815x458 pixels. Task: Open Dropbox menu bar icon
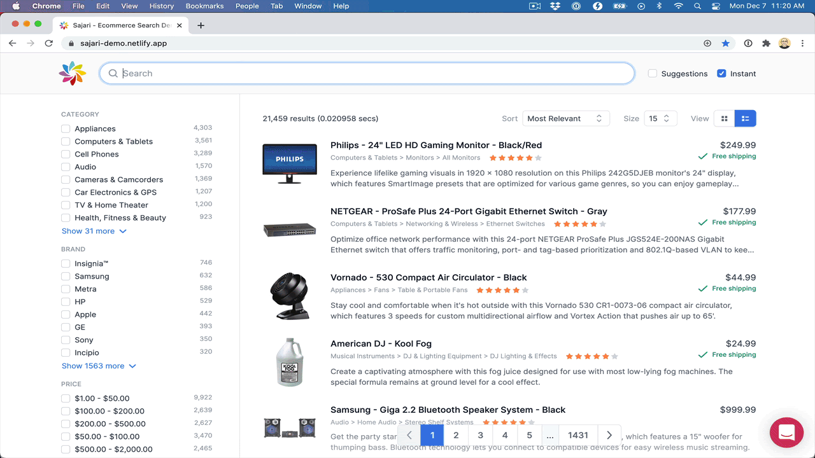pyautogui.click(x=555, y=6)
